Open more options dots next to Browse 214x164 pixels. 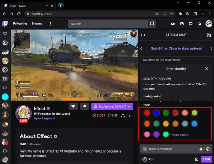click(50, 24)
